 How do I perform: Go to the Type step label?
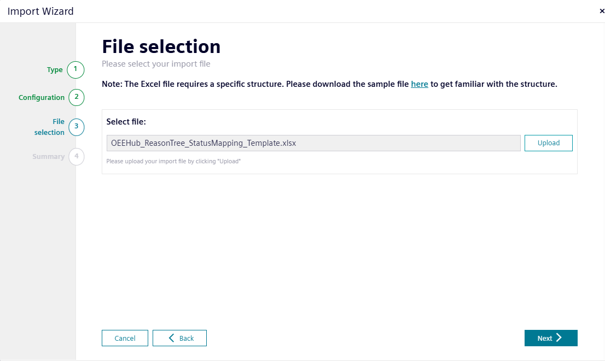(x=55, y=70)
